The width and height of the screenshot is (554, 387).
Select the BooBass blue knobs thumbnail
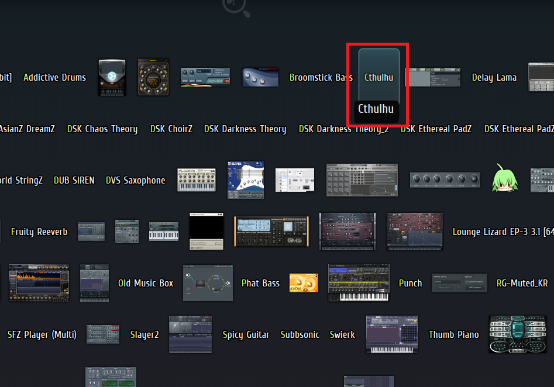(x=260, y=77)
